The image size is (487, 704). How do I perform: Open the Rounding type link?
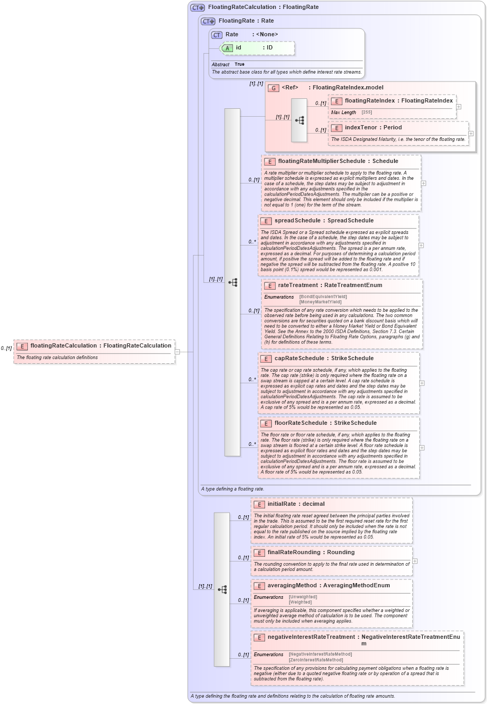[341, 553]
